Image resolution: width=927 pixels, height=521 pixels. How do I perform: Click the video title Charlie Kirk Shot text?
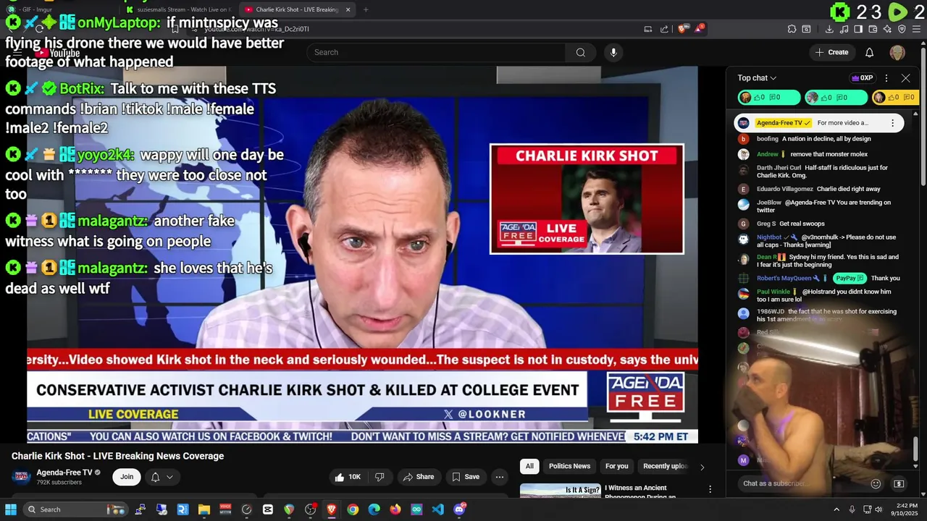tap(117, 456)
